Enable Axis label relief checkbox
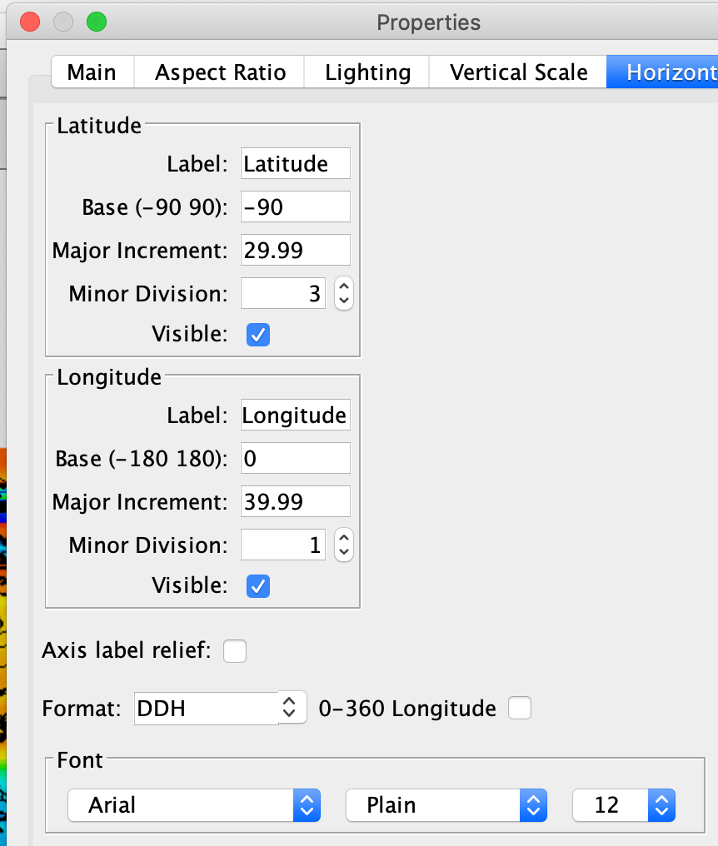This screenshot has width=718, height=846. pyautogui.click(x=235, y=650)
